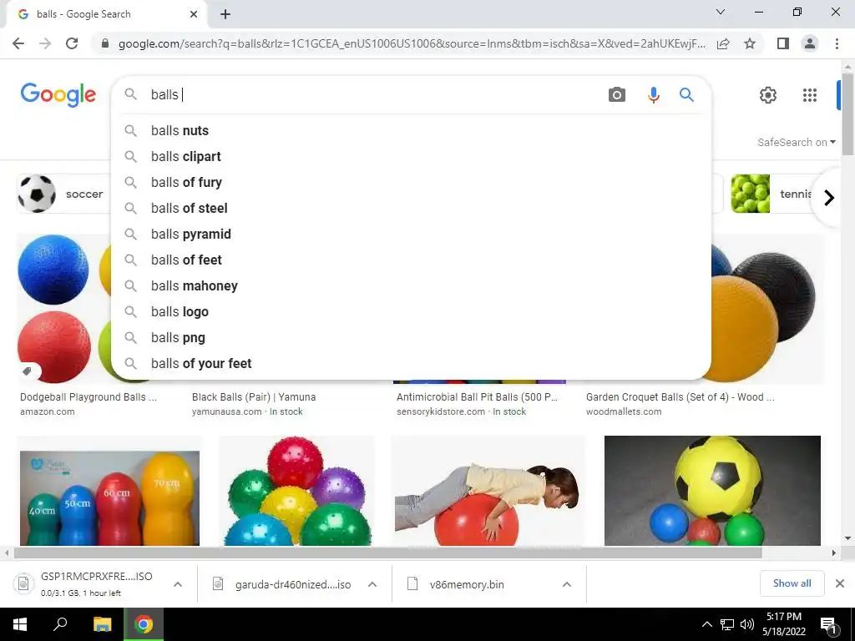
Task: Show next filter chips with right arrow
Action: click(829, 197)
